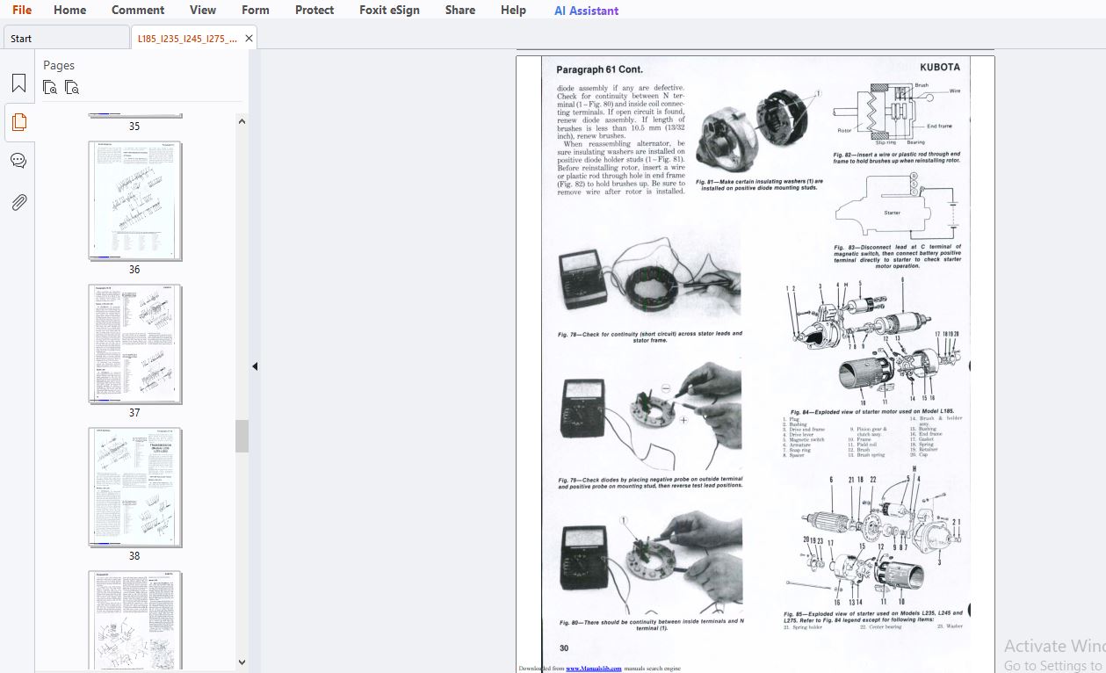This screenshot has width=1106, height=673.
Task: Select page 37 thumbnail
Action: (x=135, y=344)
